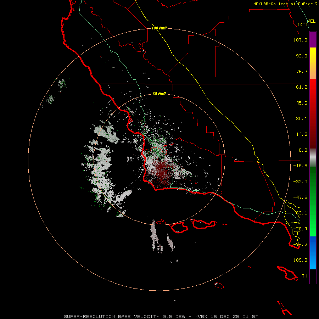Click the 61.2 scale value
Viewport: 319px width, 319px height.
click(302, 87)
